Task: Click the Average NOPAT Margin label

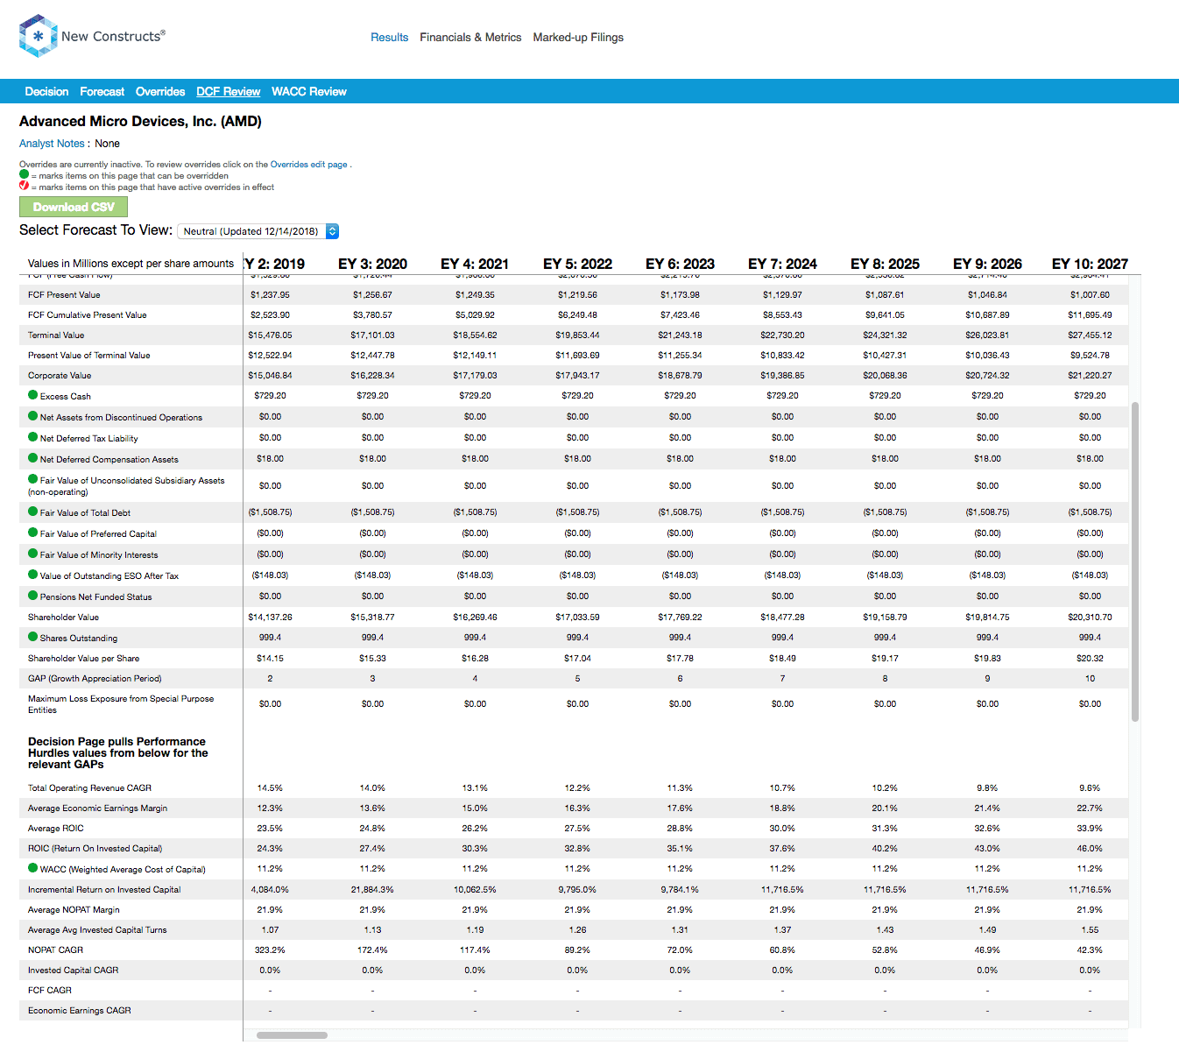Action: (74, 910)
